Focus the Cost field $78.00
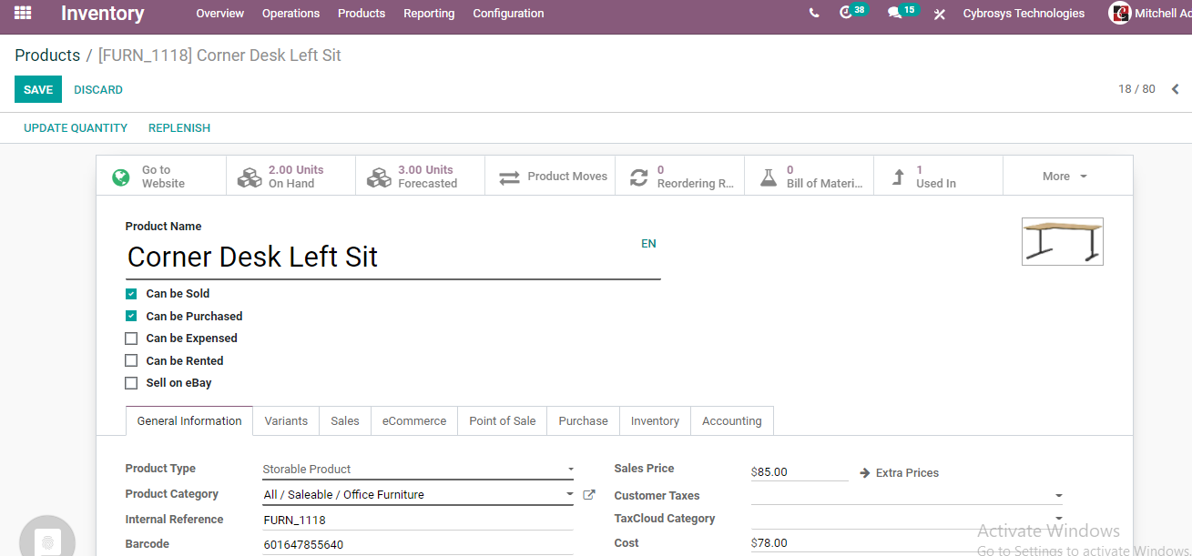Screen dimensions: 1192x556 pos(907,543)
